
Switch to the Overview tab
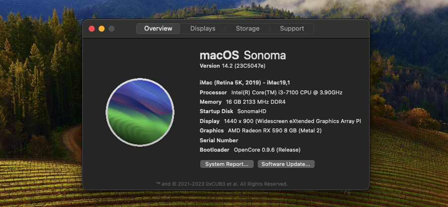pos(158,29)
